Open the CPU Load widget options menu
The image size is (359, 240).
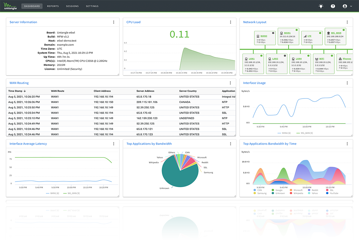pyautogui.click(x=230, y=22)
